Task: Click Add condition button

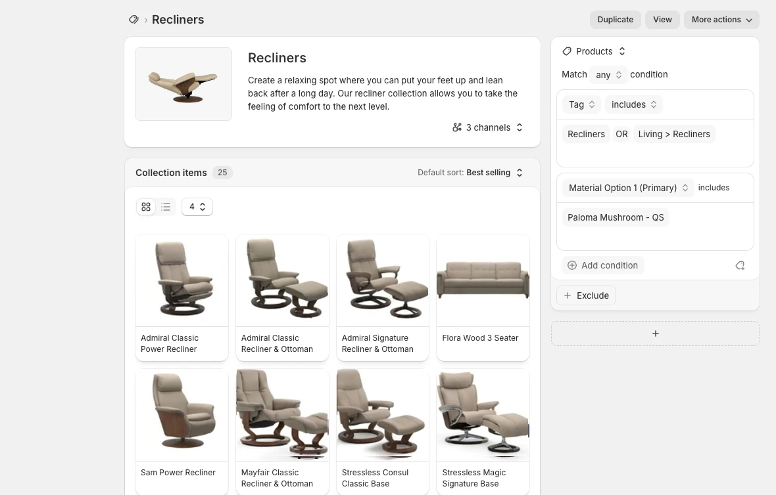Action: tap(602, 265)
